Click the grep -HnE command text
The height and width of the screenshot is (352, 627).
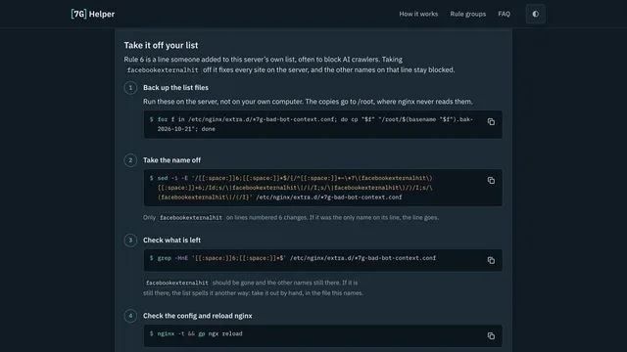(296, 258)
